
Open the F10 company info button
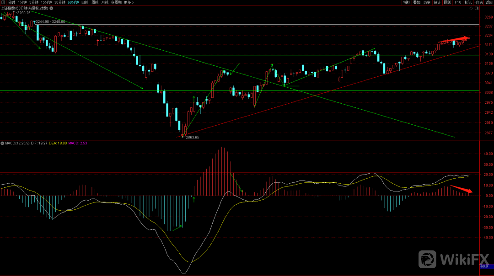coord(458,2)
